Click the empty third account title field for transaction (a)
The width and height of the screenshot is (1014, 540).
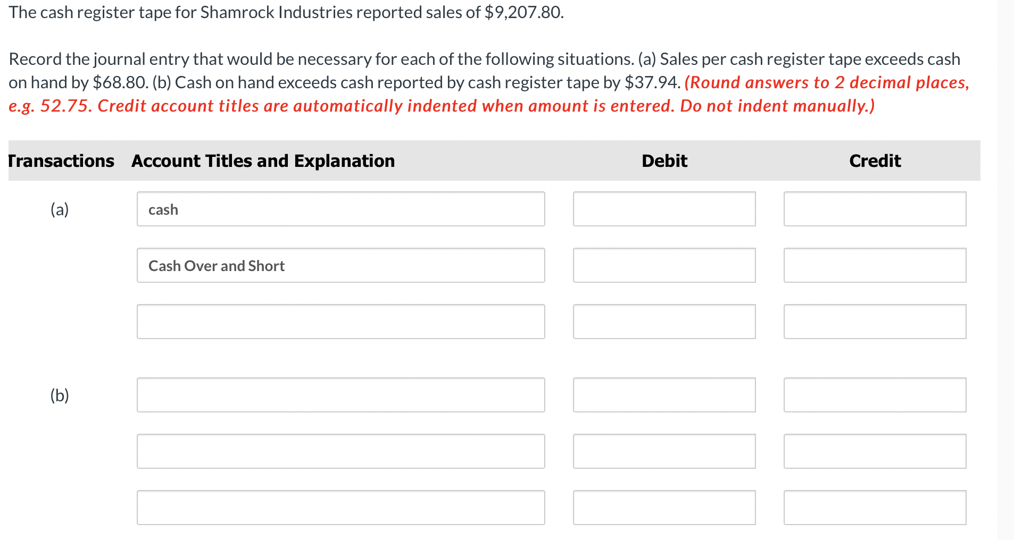click(x=340, y=322)
